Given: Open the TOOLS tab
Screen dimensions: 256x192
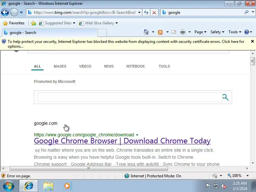Looking at the screenshot, I should click(164, 66).
